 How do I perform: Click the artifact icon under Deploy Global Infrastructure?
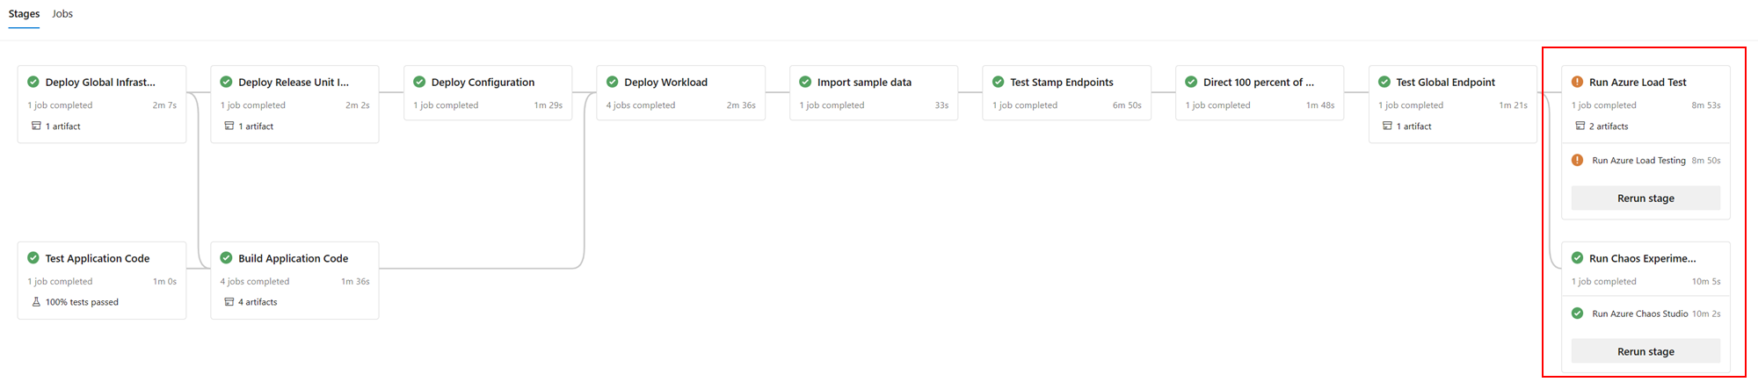[36, 126]
